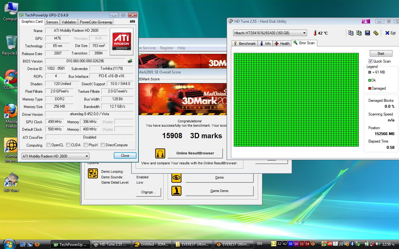
Task: Click the Start scan button in HD Tune
Action: (x=381, y=54)
